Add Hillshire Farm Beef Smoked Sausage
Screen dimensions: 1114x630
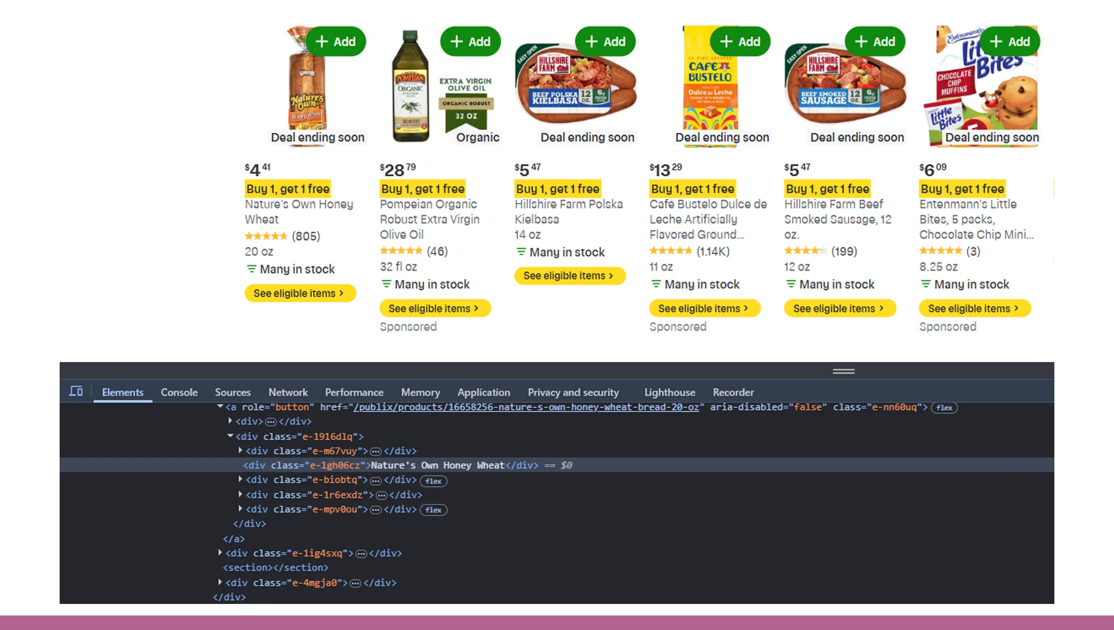click(874, 42)
